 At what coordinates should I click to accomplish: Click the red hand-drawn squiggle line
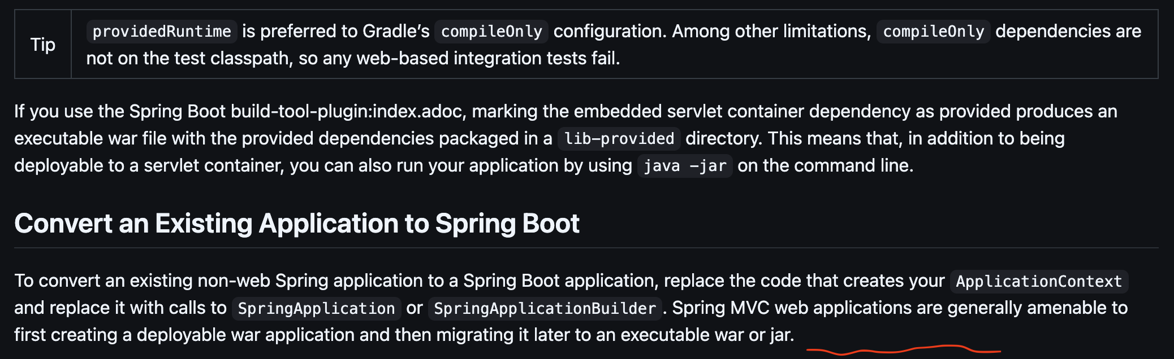pyautogui.click(x=903, y=350)
